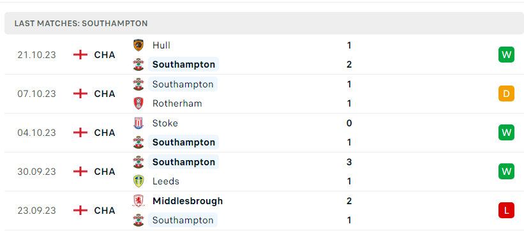Click England flag icon for 07.10.23 match
The image size is (524, 231).
point(80,94)
